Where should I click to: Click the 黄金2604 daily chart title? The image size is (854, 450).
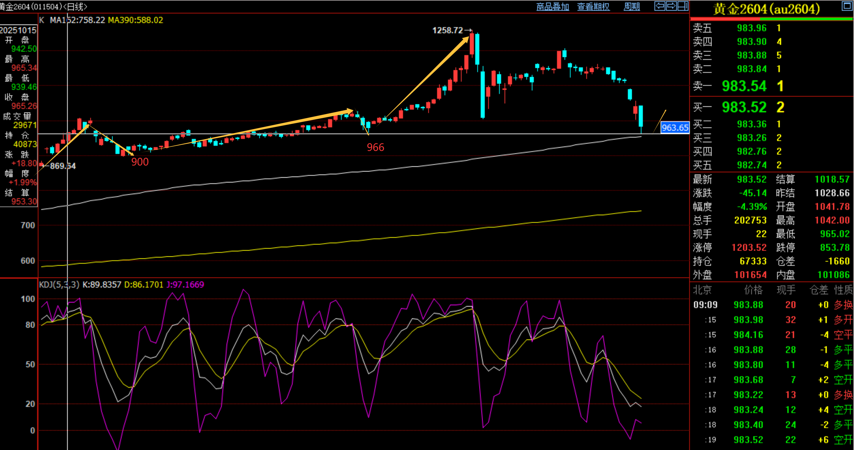[43, 7]
